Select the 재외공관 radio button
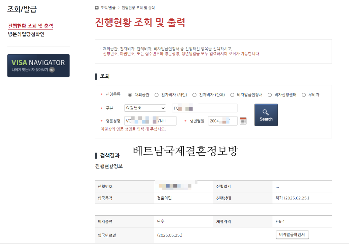 130,95
